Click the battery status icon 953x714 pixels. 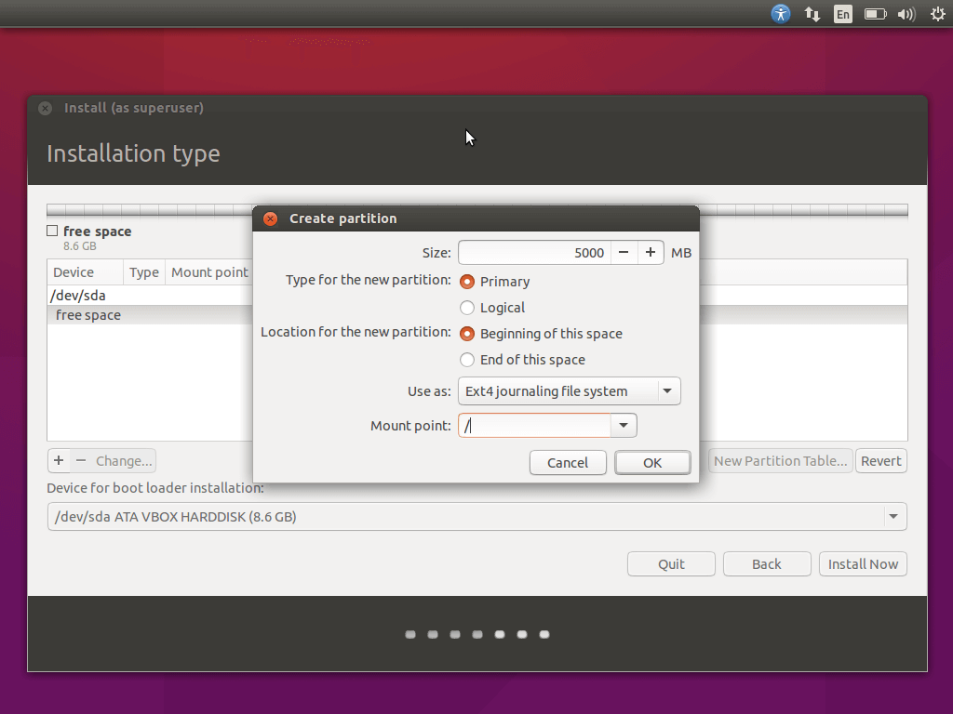pyautogui.click(x=875, y=14)
